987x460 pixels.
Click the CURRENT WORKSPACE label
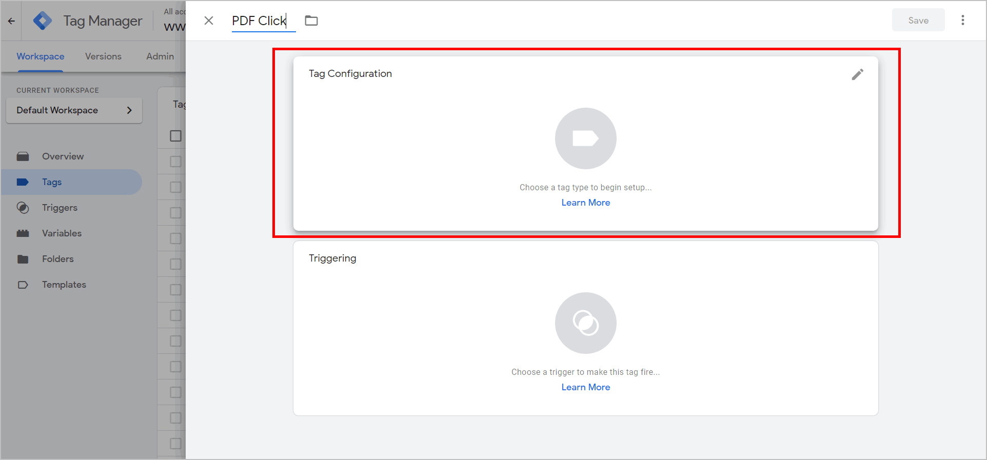(57, 90)
